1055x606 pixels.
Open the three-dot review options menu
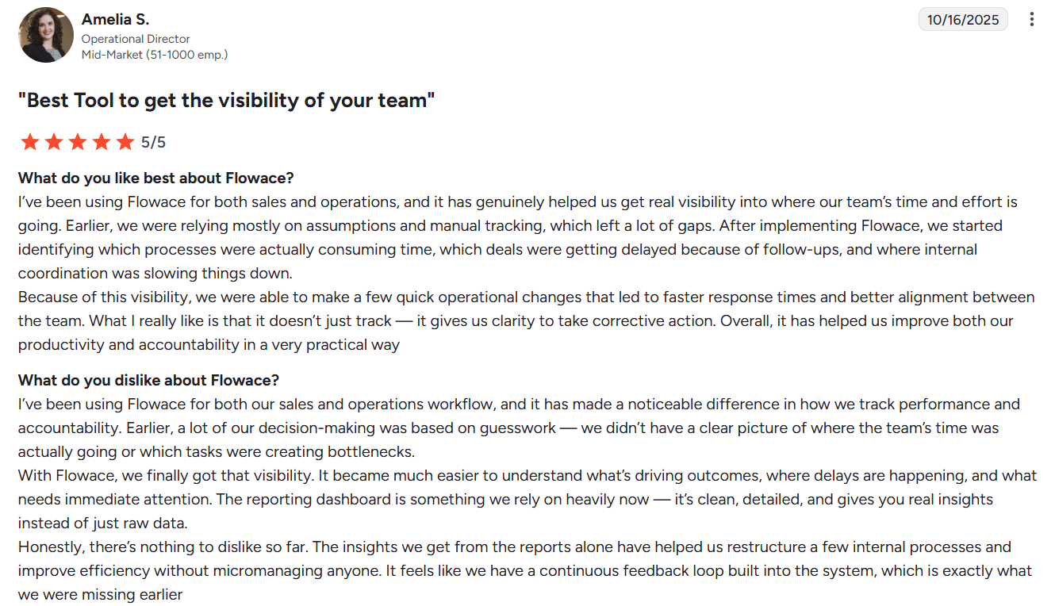[x=1031, y=20]
